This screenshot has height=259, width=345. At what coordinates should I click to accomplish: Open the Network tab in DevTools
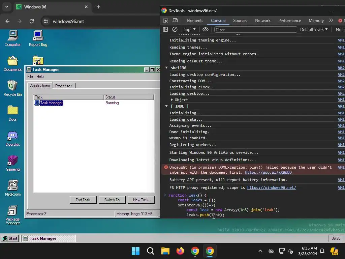263,21
